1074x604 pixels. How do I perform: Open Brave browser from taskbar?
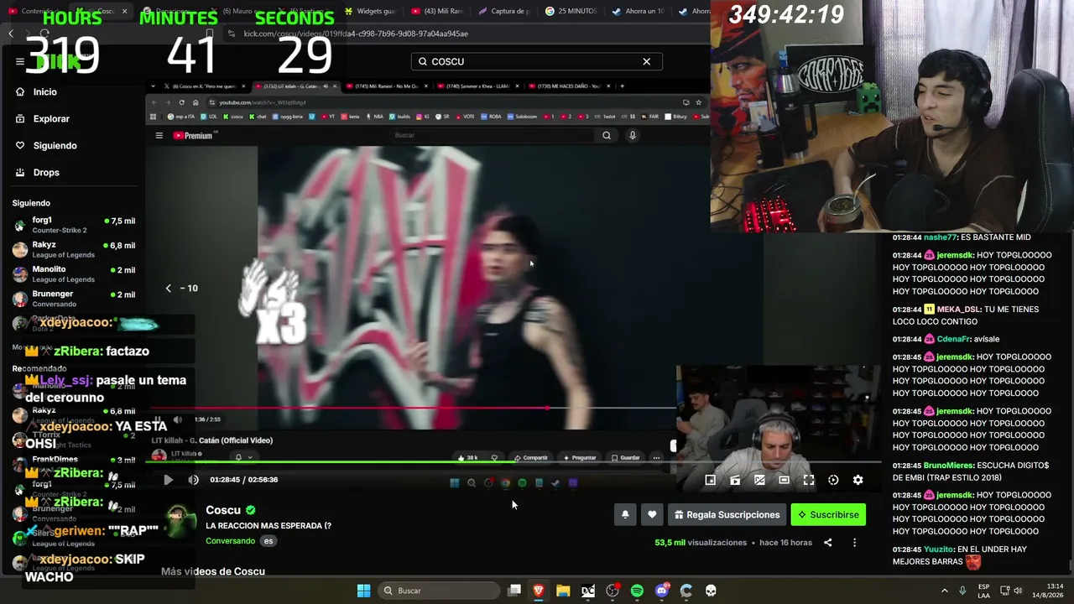point(539,591)
